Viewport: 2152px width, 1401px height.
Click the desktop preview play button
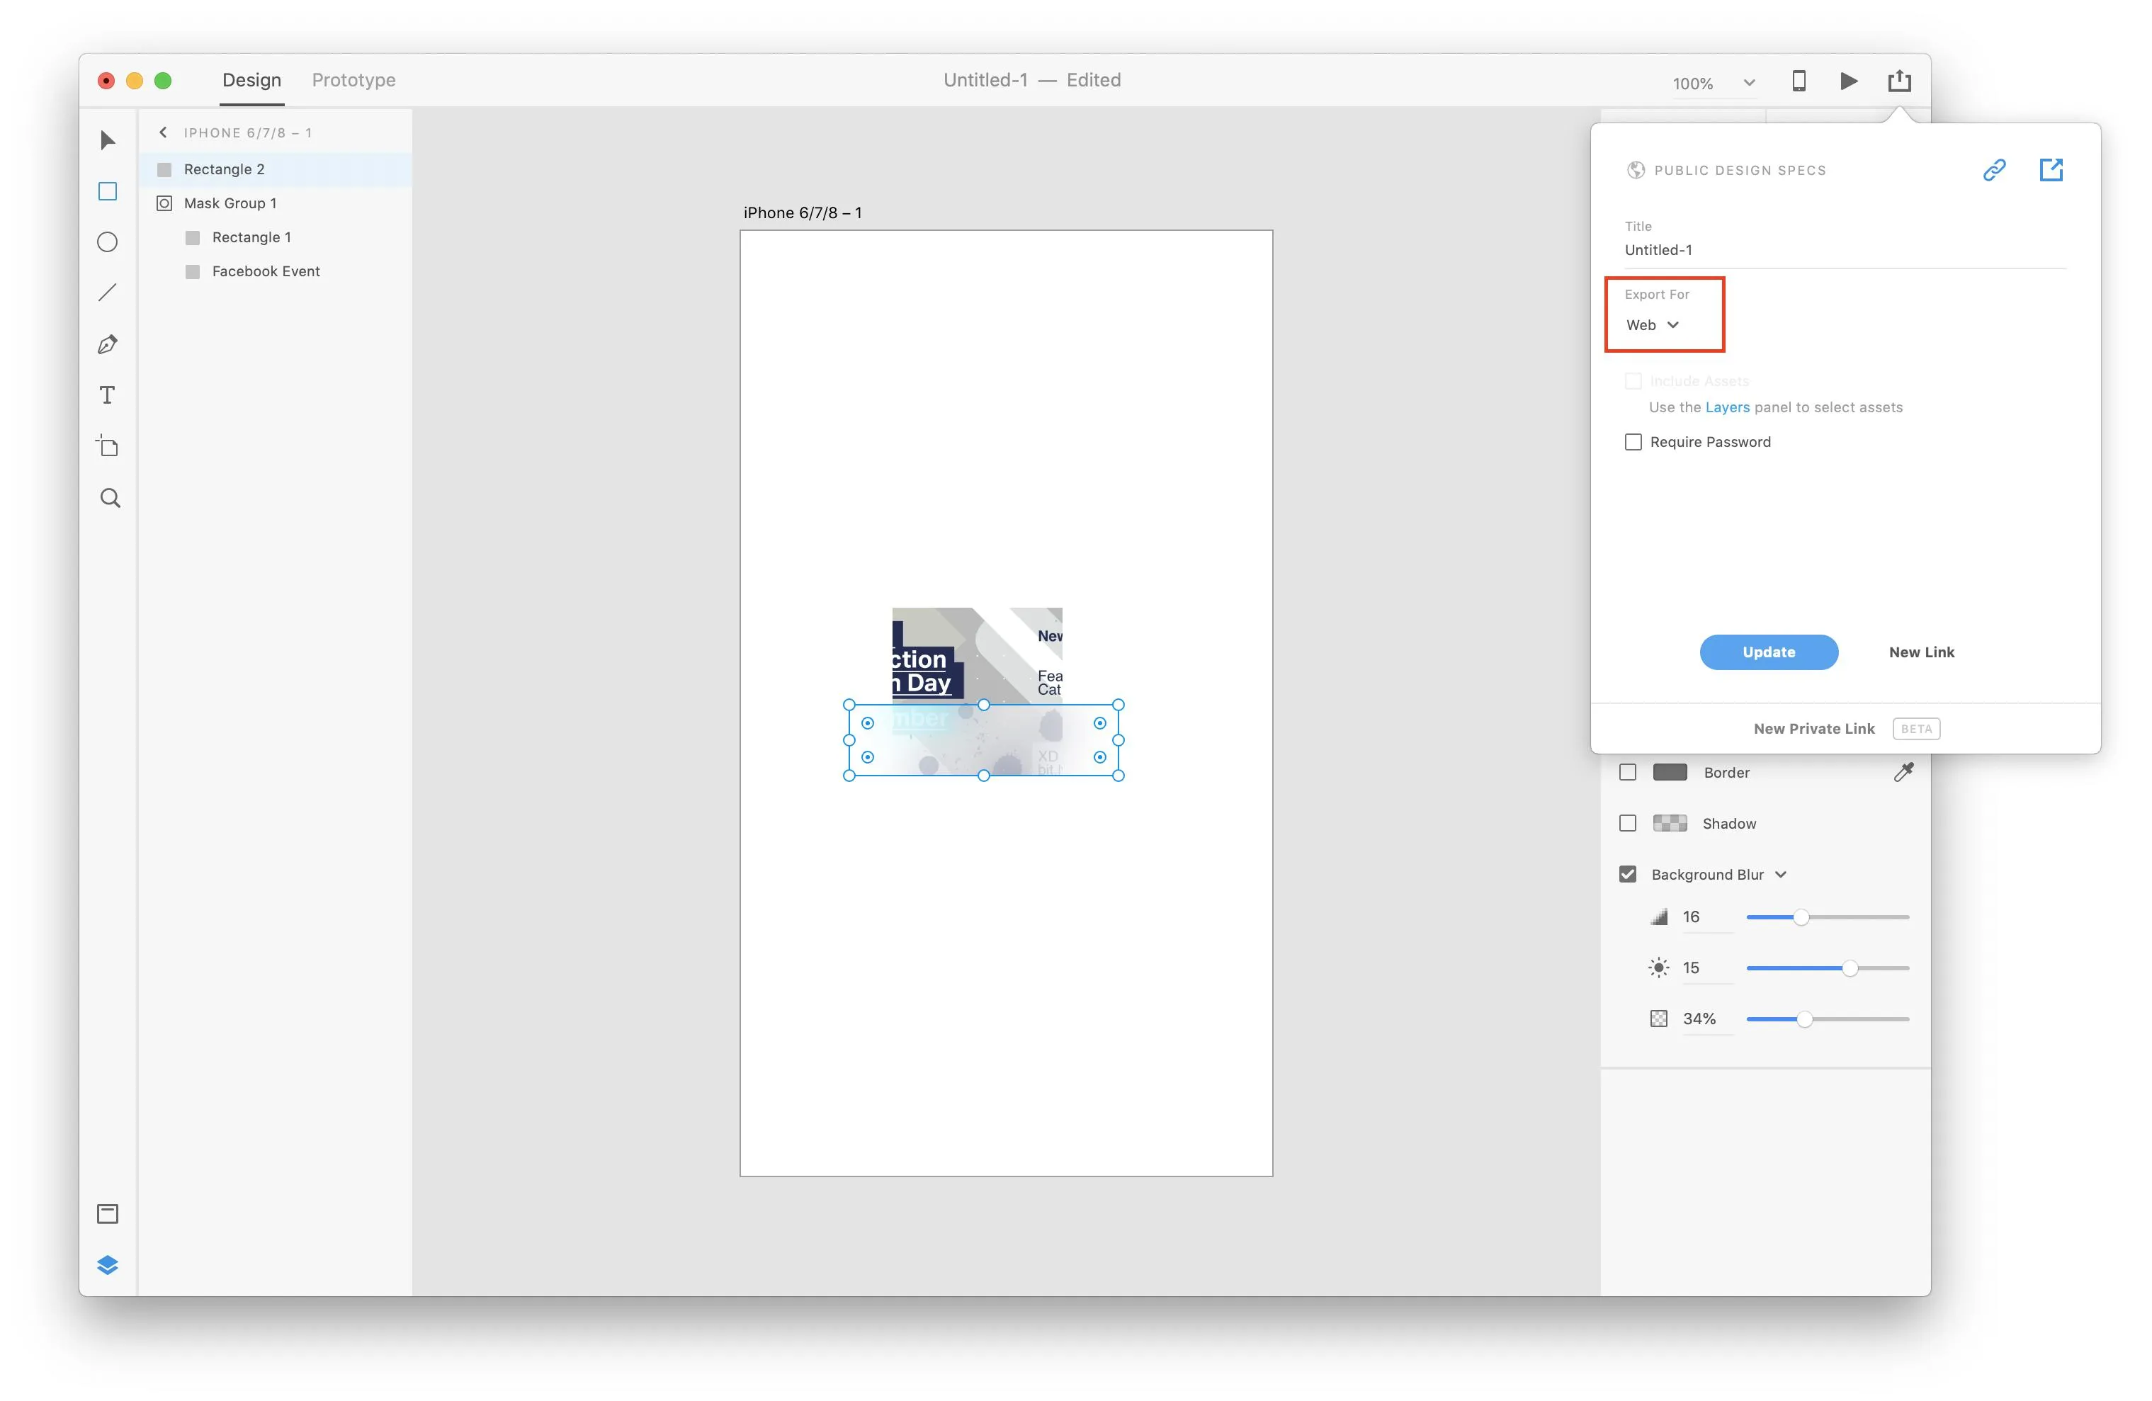[x=1848, y=81]
